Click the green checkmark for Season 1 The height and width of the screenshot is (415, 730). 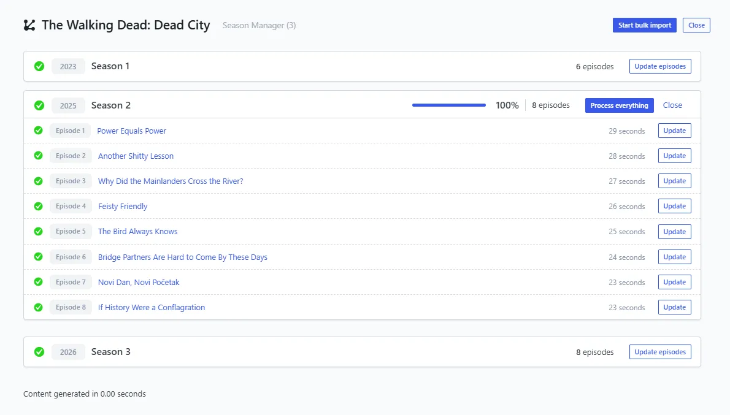click(x=39, y=66)
